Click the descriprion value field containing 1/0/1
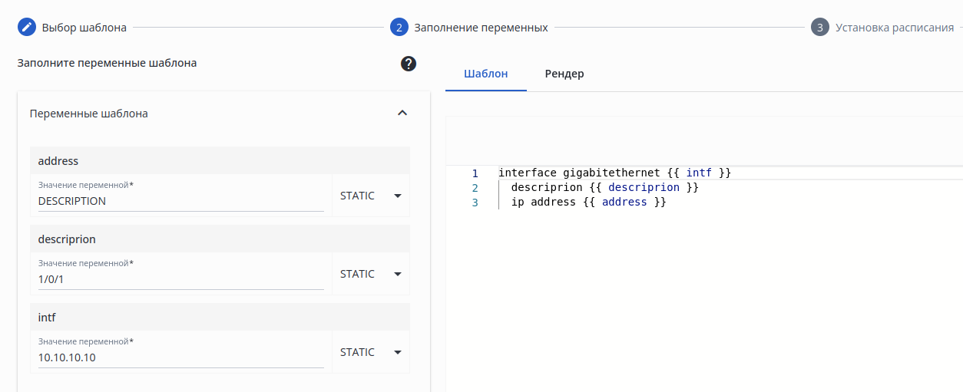Image resolution: width=963 pixels, height=392 pixels. pyautogui.click(x=180, y=279)
